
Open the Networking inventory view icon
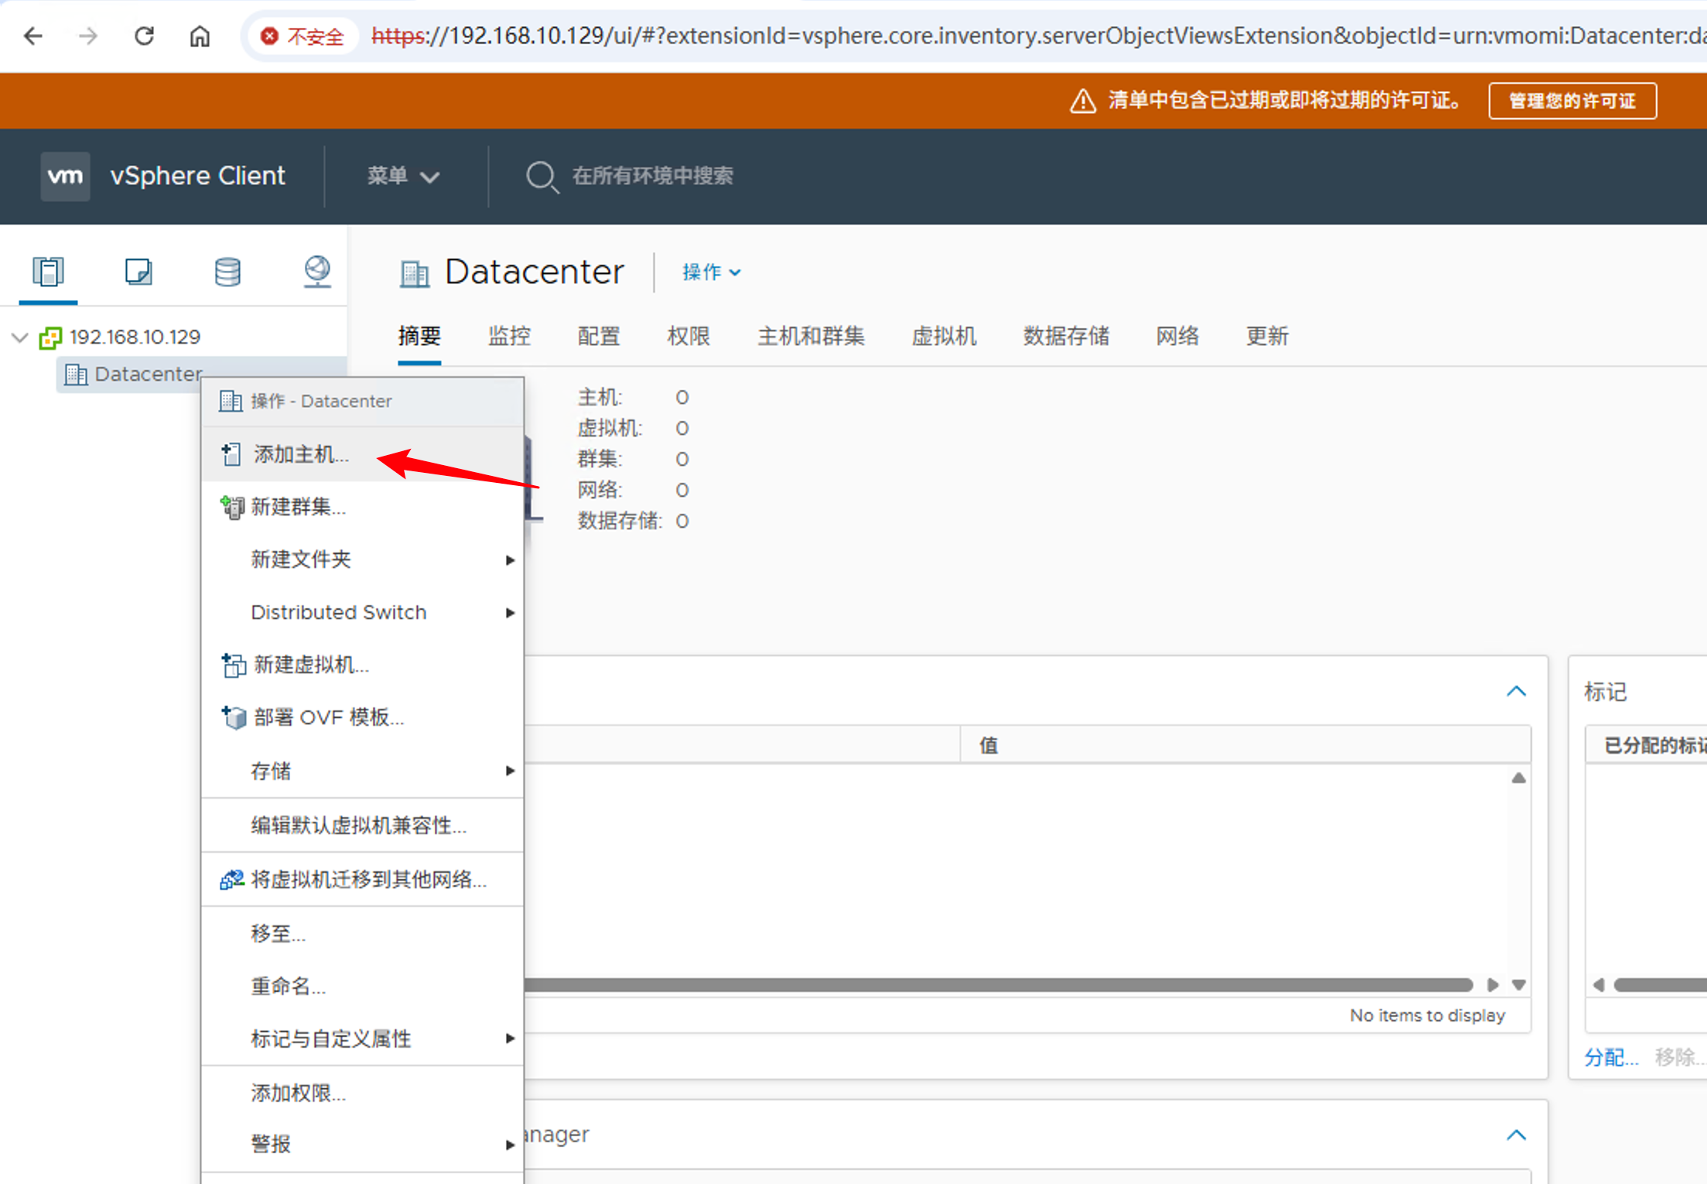(x=317, y=272)
